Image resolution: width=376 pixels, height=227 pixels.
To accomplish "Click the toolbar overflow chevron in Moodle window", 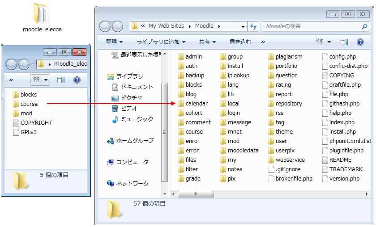I will [x=263, y=42].
